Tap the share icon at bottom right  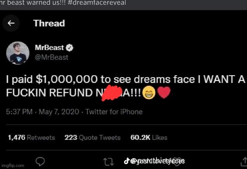click(x=243, y=160)
